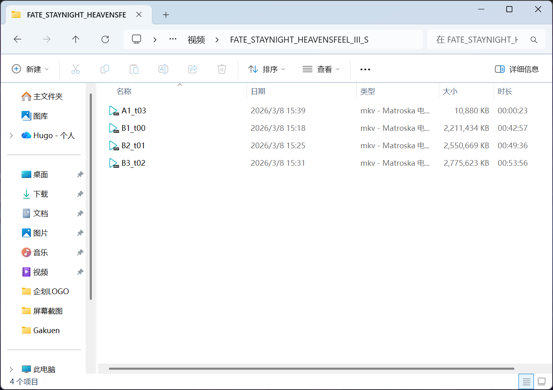This screenshot has height=390, width=553.
Task: Open 桌面 in the sidebar
Action: [35, 174]
